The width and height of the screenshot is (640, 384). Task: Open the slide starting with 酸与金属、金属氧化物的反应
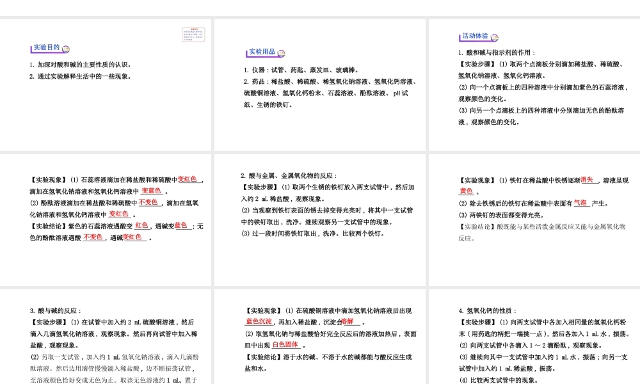tap(320, 220)
